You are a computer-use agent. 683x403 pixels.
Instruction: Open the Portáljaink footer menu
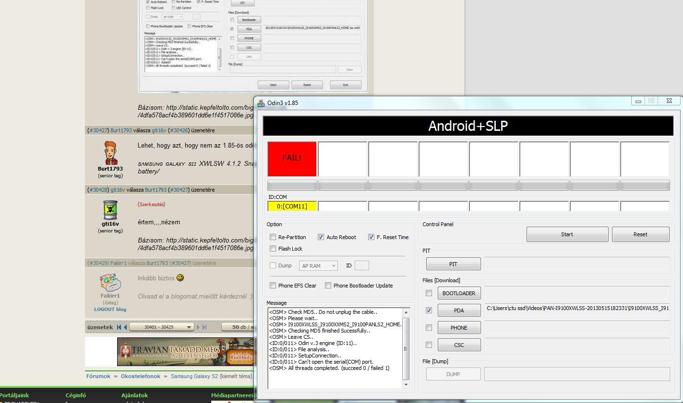14,395
